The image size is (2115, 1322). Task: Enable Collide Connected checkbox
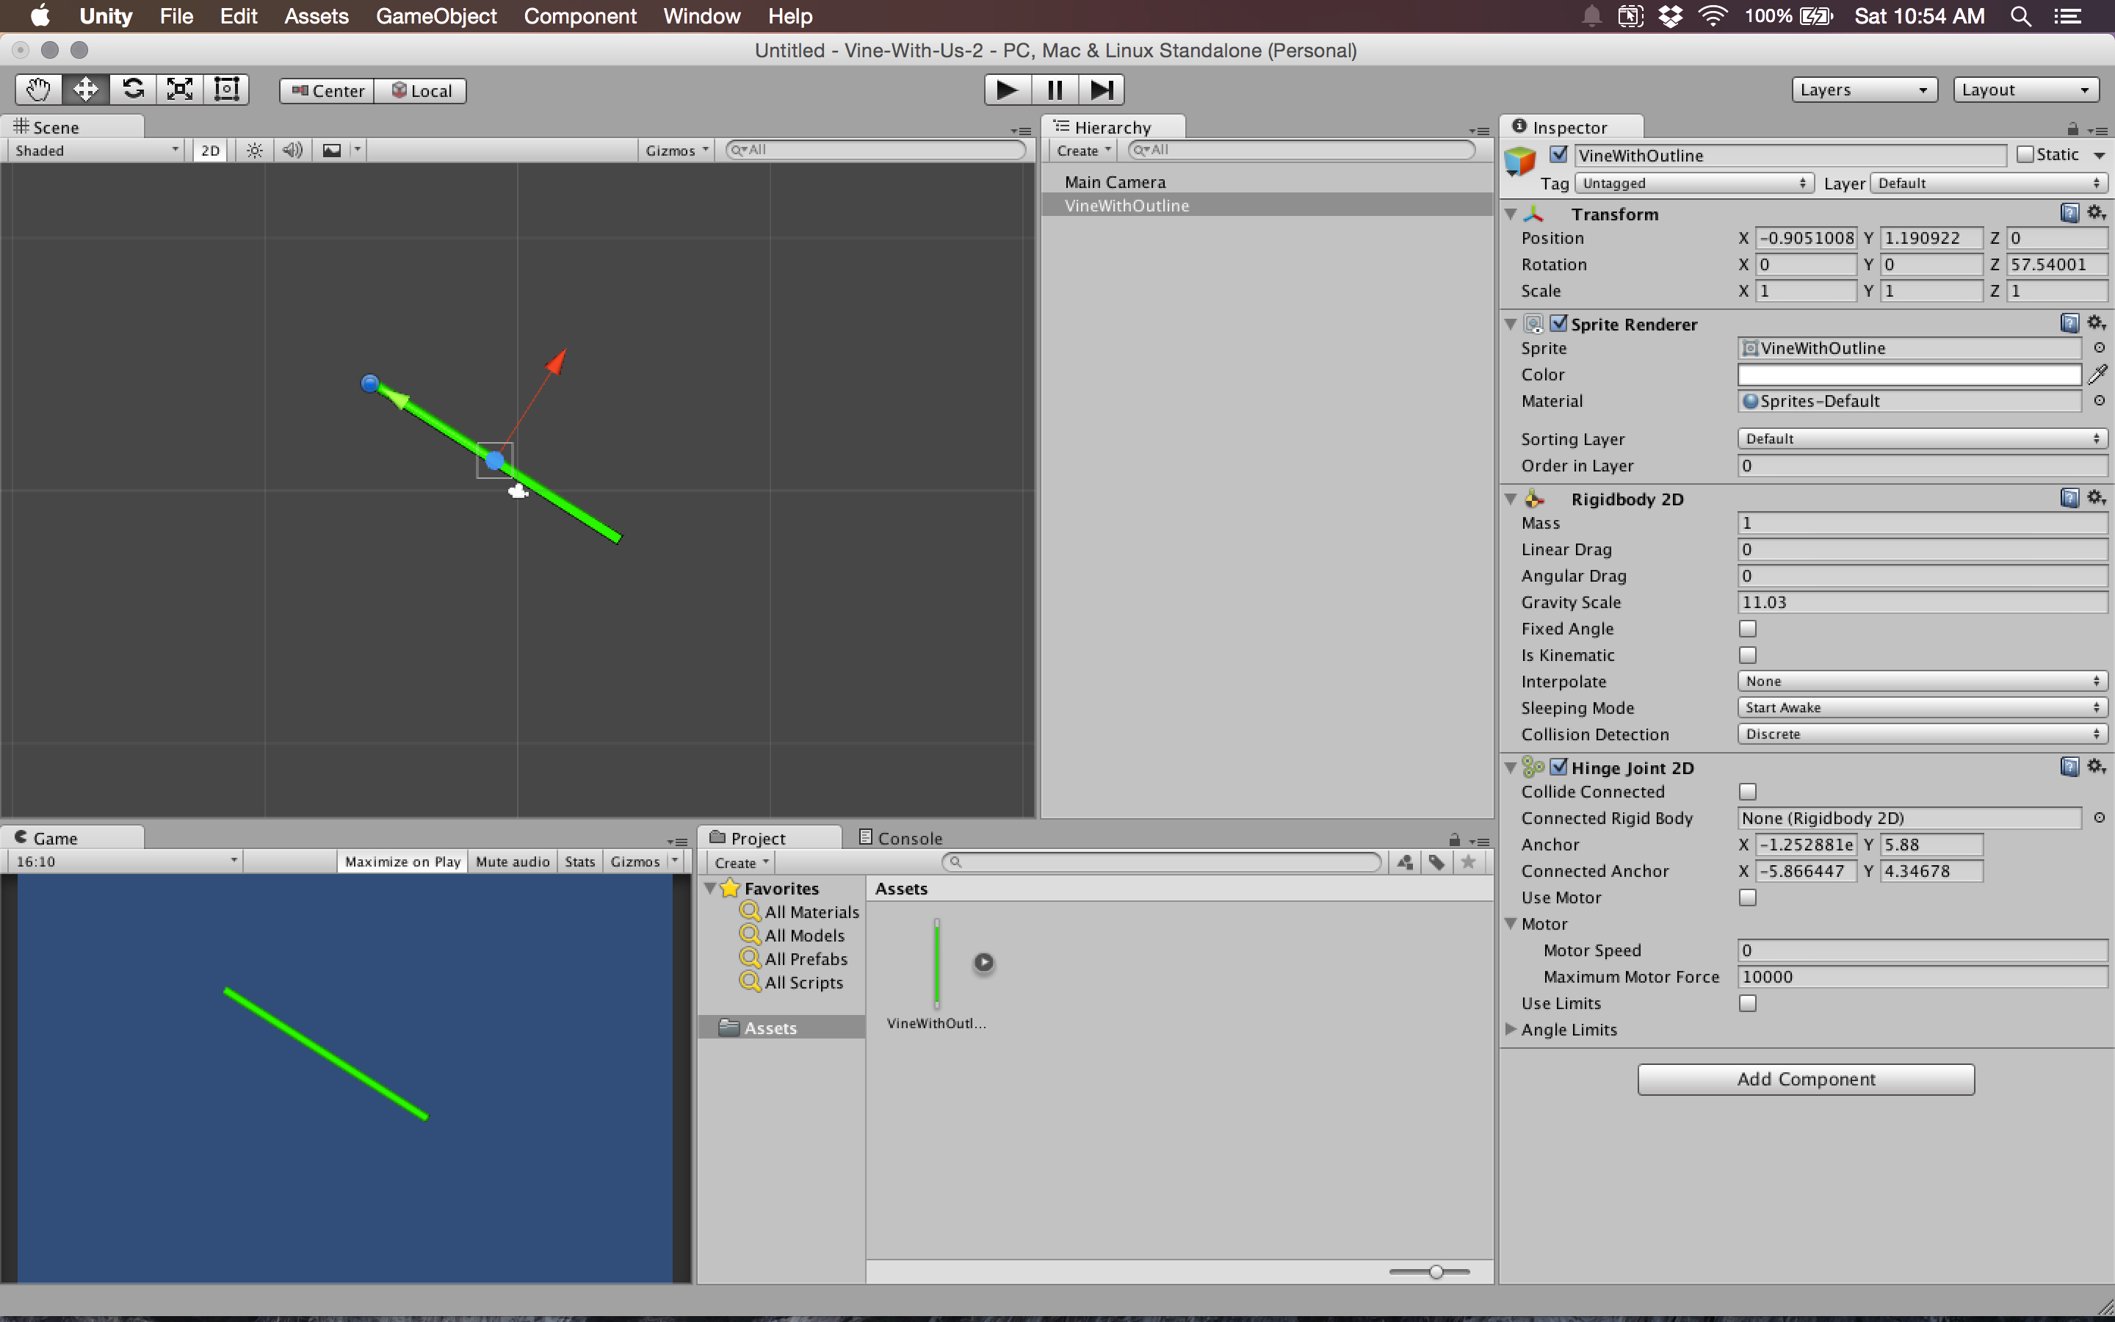(1747, 791)
